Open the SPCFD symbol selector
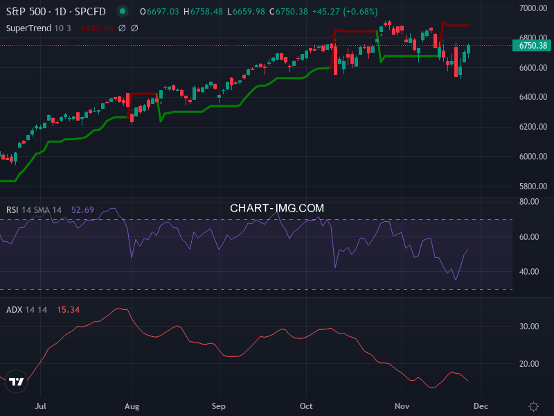This screenshot has width=554, height=416. click(x=89, y=11)
